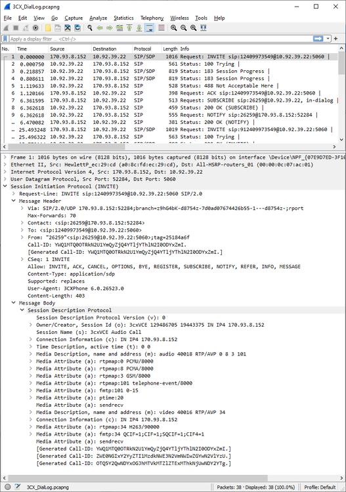Viewport: 346px width, 492px height.
Task: Open capture options via the gear-circle icon
Action: pyautogui.click(x=35, y=28)
